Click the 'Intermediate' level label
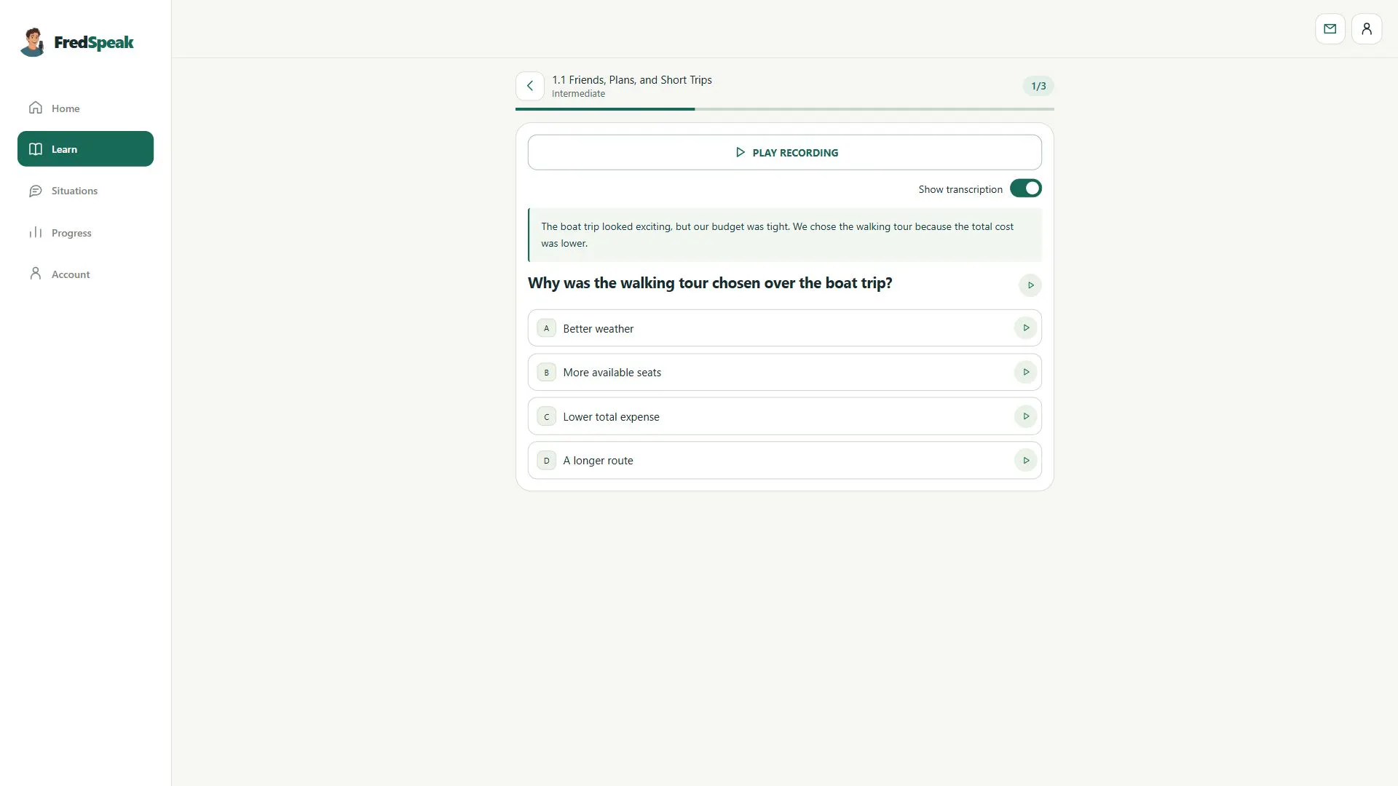1398x786 pixels. pos(578,94)
